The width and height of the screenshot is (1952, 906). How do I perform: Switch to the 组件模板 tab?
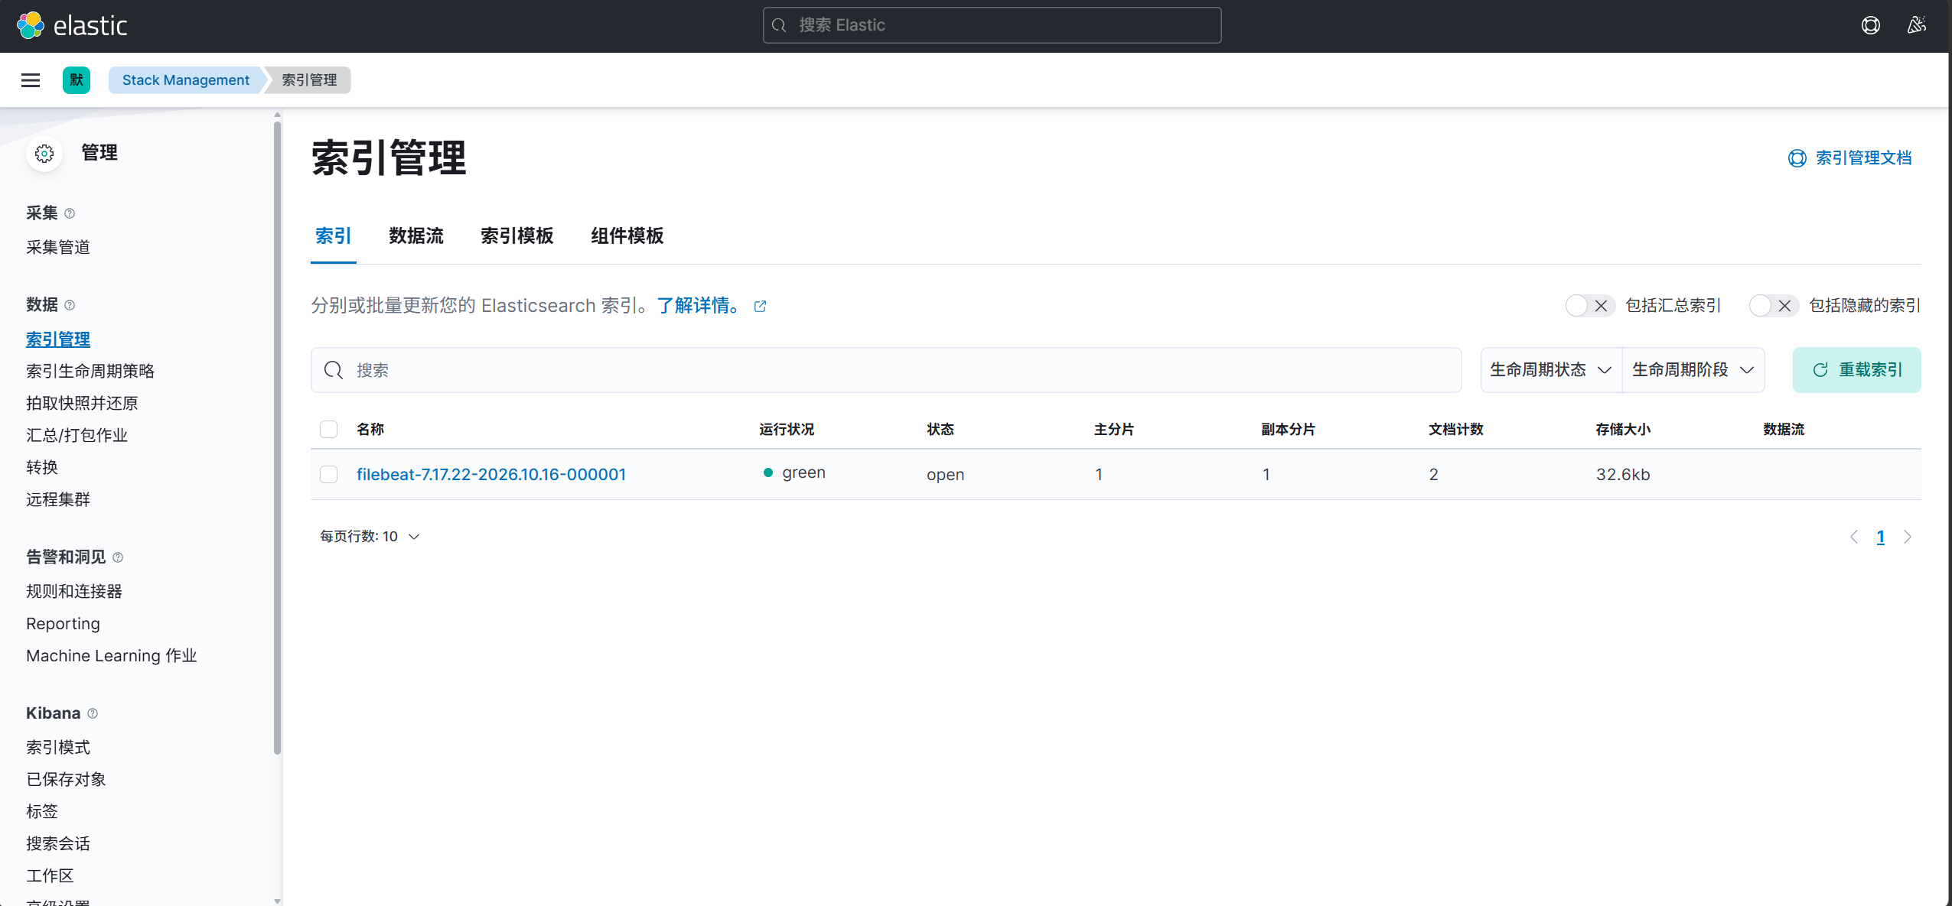[x=627, y=236]
